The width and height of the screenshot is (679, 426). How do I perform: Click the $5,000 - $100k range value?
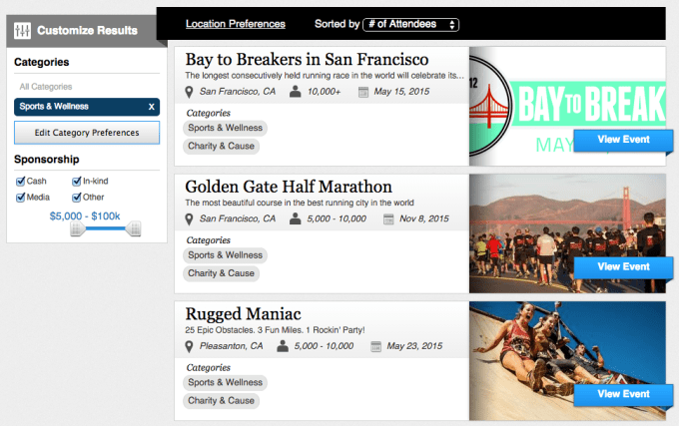click(x=85, y=216)
